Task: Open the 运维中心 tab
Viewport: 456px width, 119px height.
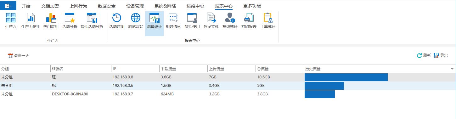Action: 195,6
